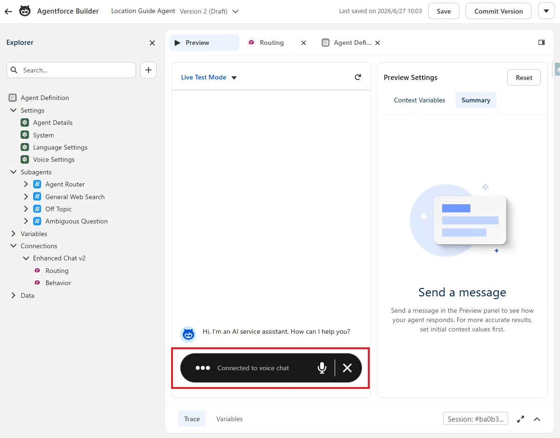
Task: Open the Live Test Mode dropdown
Action: point(209,77)
